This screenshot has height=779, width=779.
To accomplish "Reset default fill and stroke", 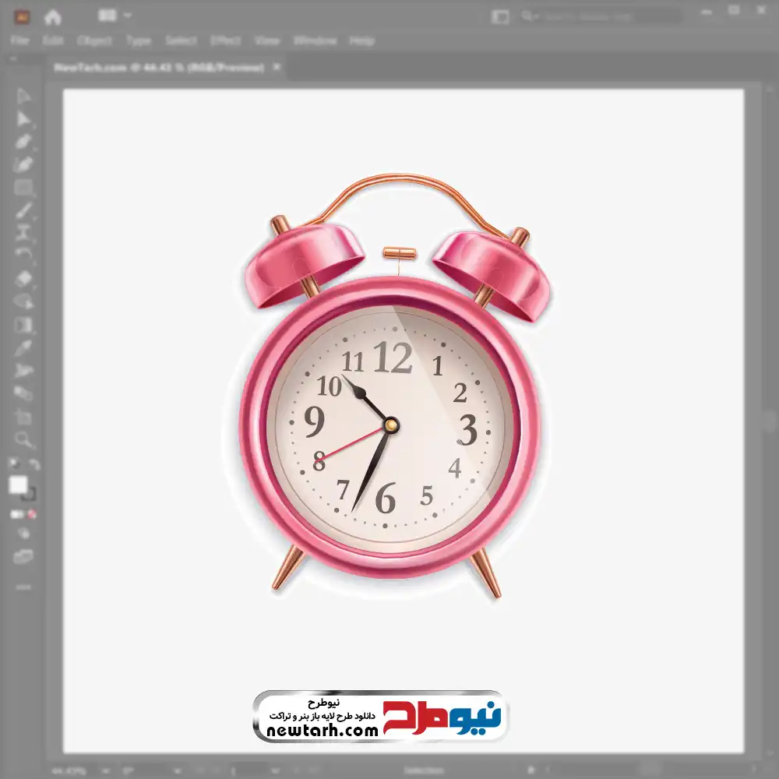I will coord(14,464).
